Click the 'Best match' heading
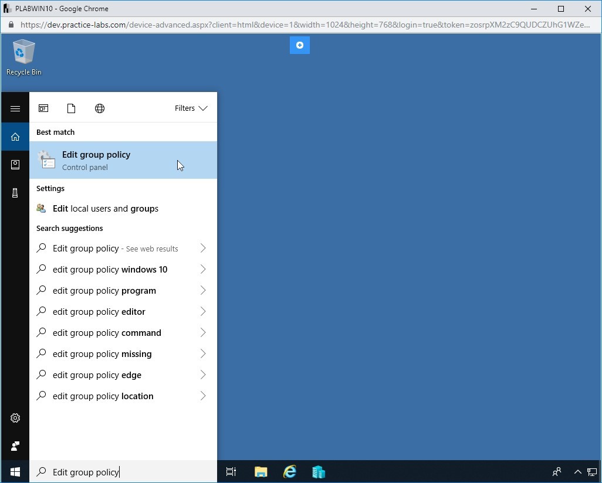This screenshot has width=602, height=483. tap(55, 132)
